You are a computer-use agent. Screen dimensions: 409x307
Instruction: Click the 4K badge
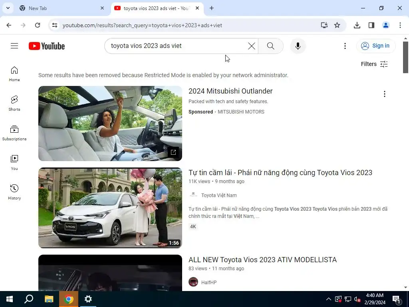[x=193, y=227]
